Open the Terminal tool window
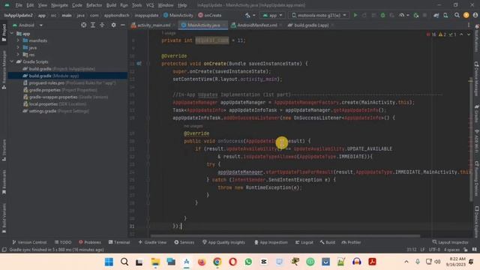480x270 pixels. point(119,242)
